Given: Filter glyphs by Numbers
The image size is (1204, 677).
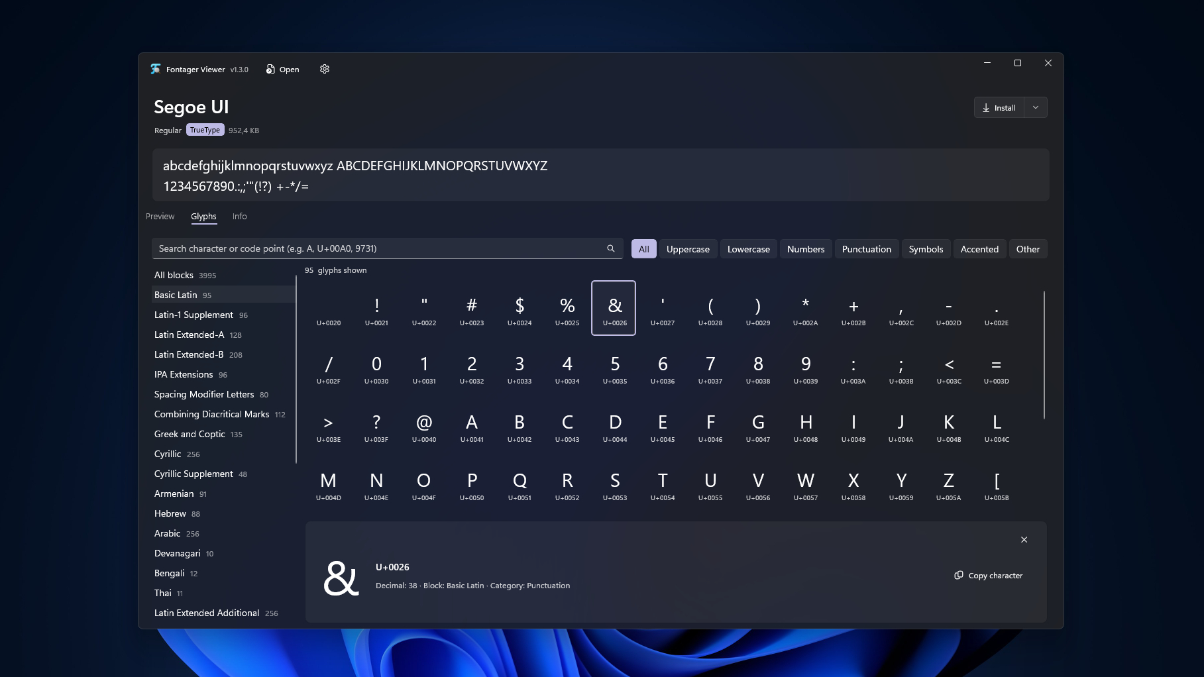Looking at the screenshot, I should (806, 249).
